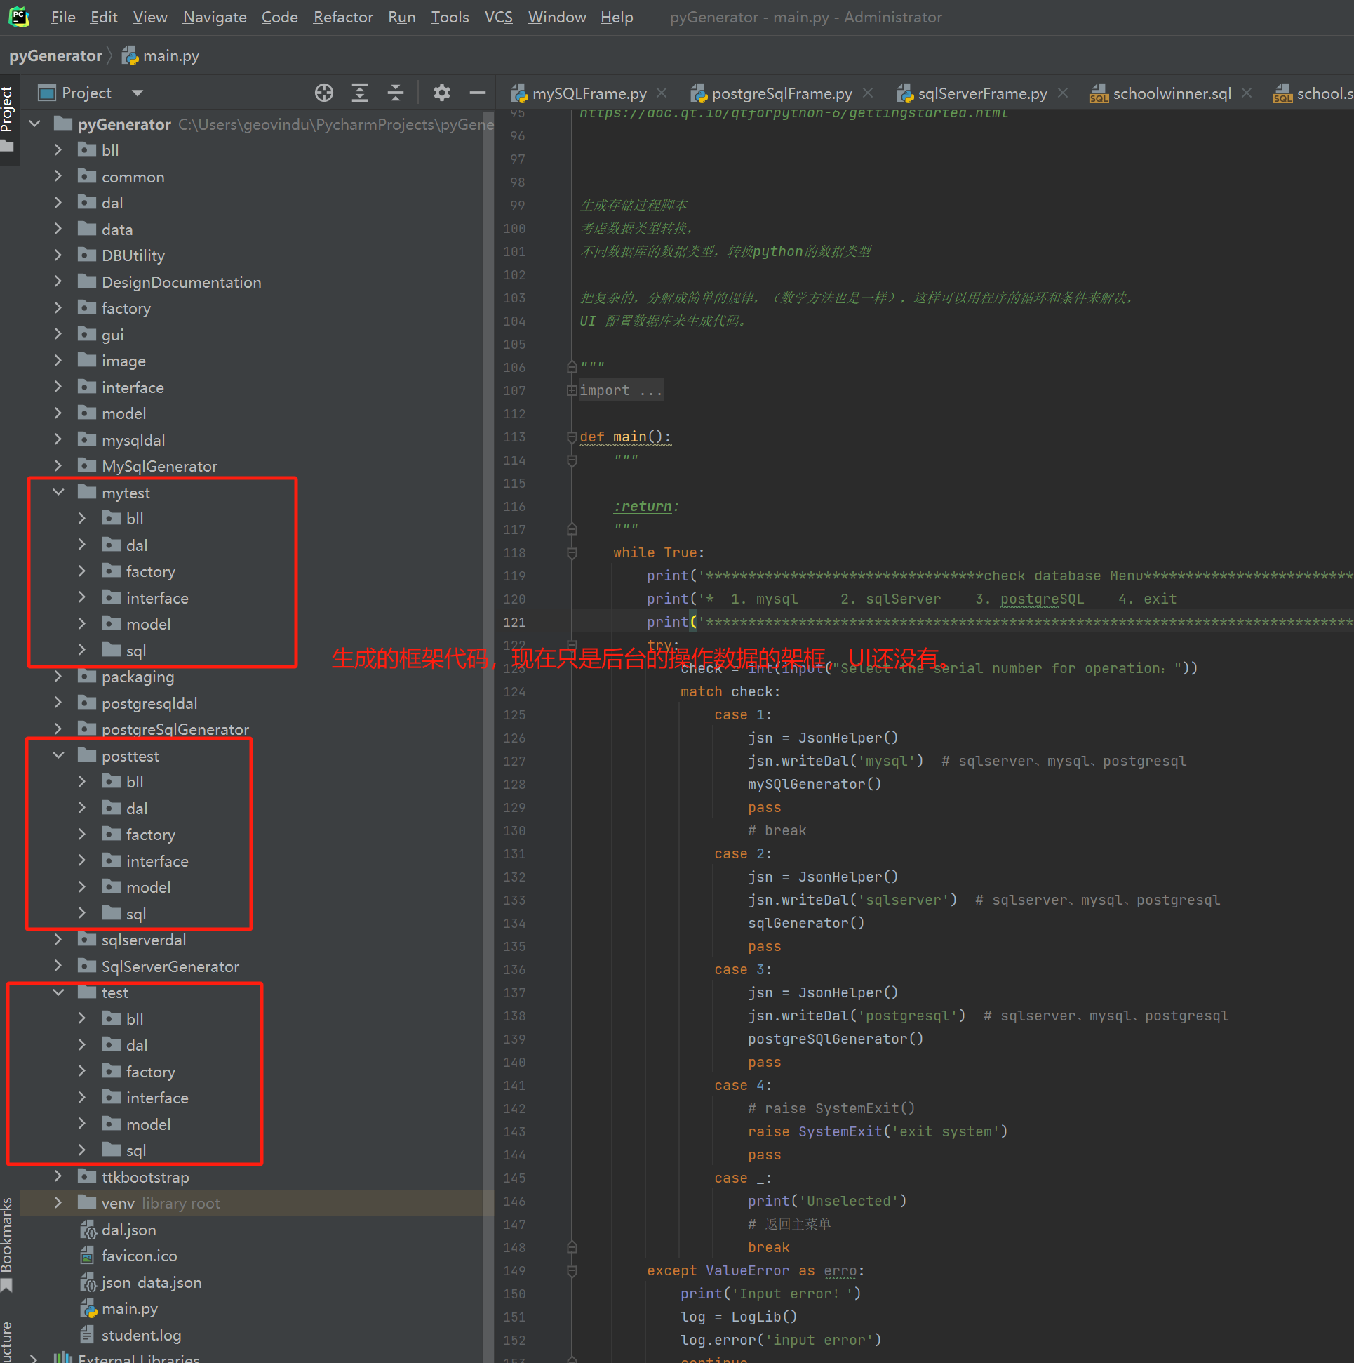
Task: Open the Project view dropdown
Action: coord(138,93)
